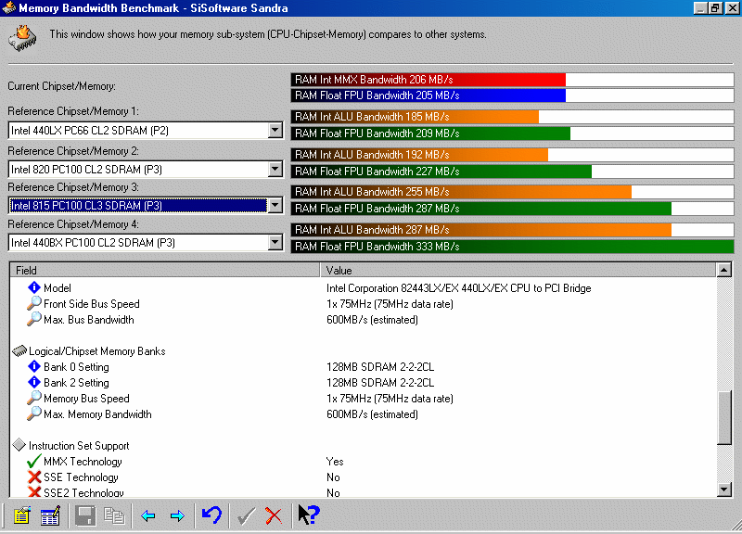Viewport: 742px width, 534px height.
Task: Click magnifier icon beside Front Side Bus Speed
Action: point(34,303)
